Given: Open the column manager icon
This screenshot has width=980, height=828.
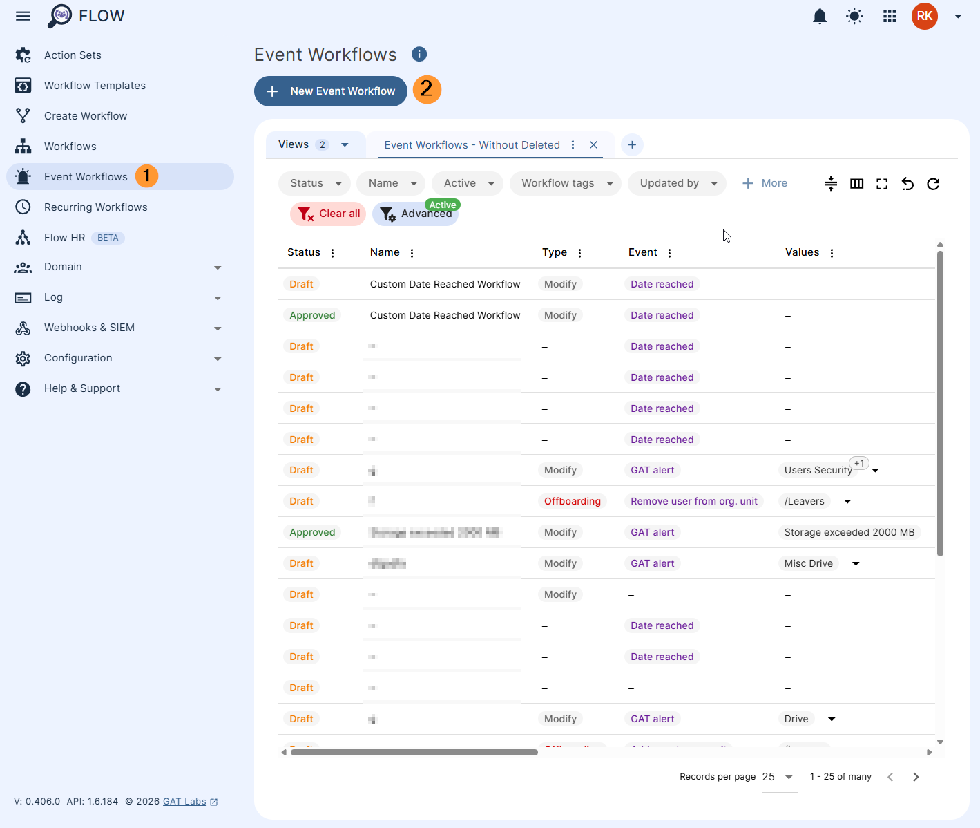Looking at the screenshot, I should coord(856,183).
